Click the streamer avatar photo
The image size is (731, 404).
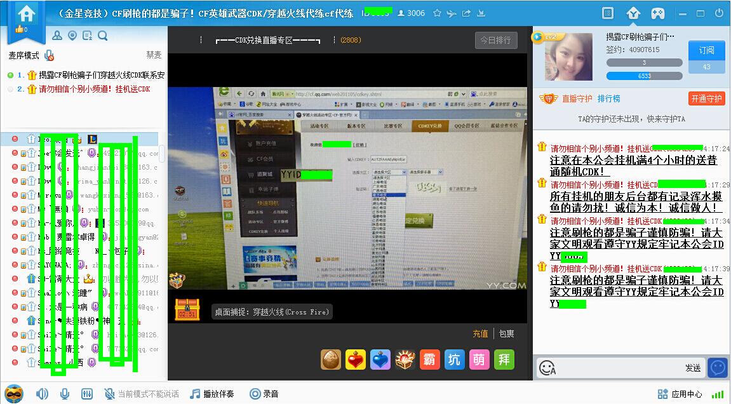click(x=568, y=57)
